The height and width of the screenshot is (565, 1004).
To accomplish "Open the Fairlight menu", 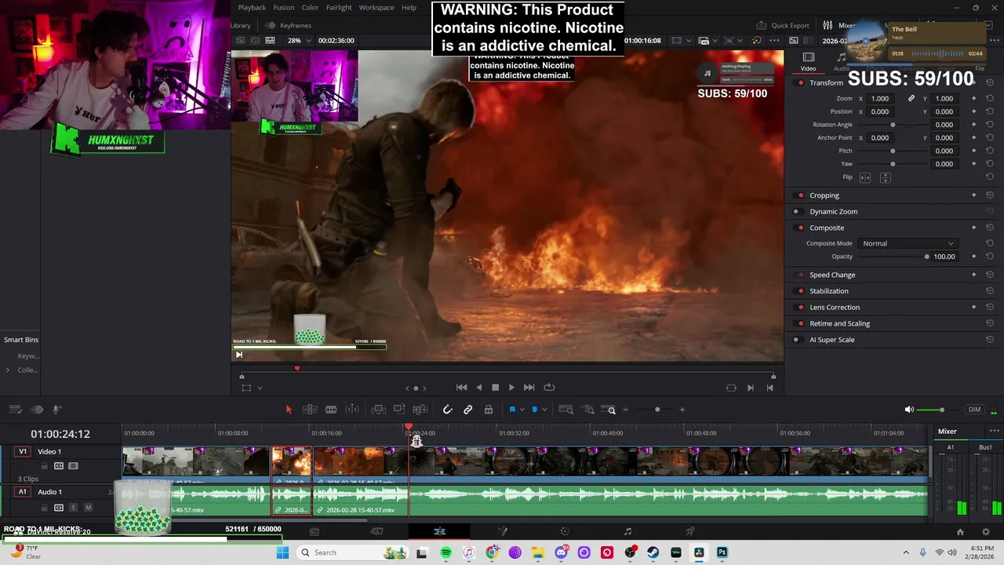I will click(x=339, y=7).
